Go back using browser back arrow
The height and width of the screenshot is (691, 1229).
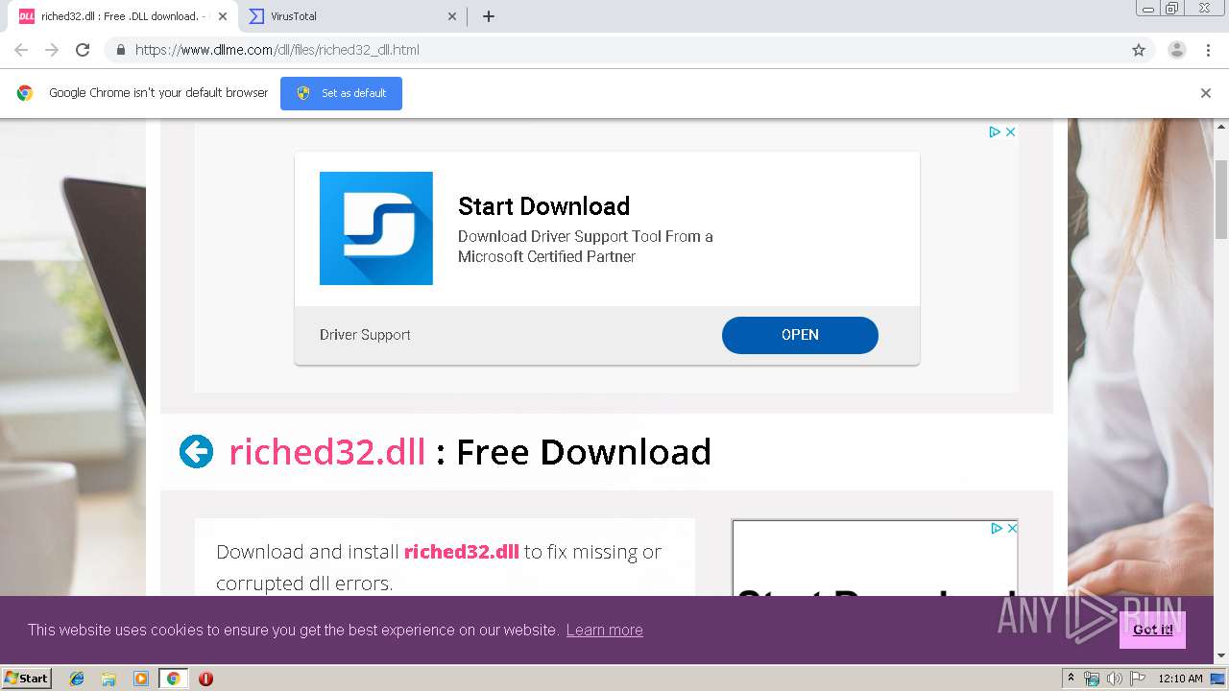click(21, 50)
